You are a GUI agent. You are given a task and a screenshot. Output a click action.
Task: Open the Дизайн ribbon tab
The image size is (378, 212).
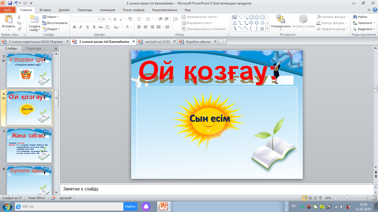tap(64, 10)
